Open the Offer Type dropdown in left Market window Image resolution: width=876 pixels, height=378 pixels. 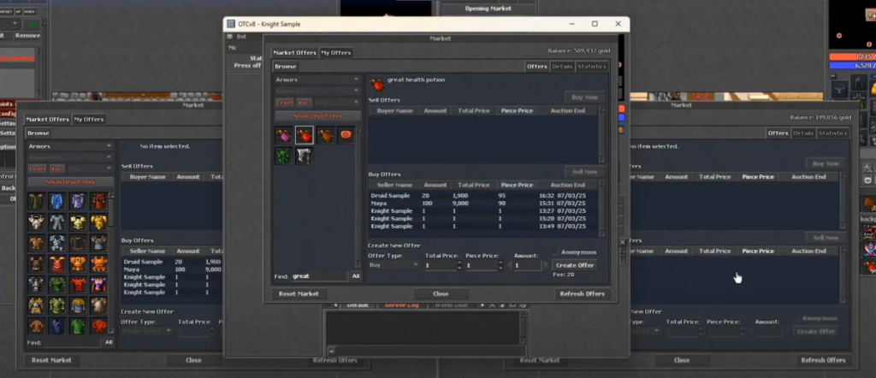[x=146, y=331]
